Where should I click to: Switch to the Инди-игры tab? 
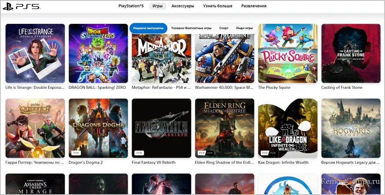pyautogui.click(x=244, y=28)
